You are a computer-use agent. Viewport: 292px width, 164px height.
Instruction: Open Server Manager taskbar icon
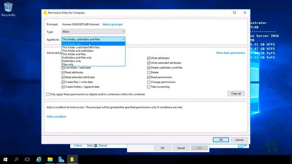[x=61, y=159]
